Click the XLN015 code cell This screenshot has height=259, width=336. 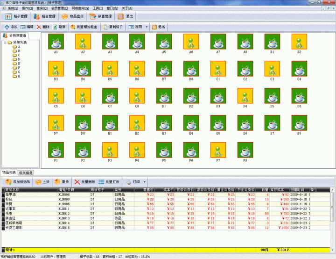74,228
